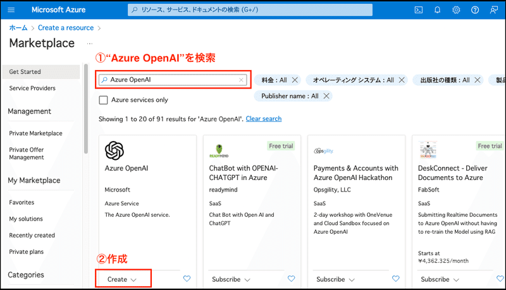Click the Opsgility, LLC publisher text
Screen dimensions: 506x290
332,190
